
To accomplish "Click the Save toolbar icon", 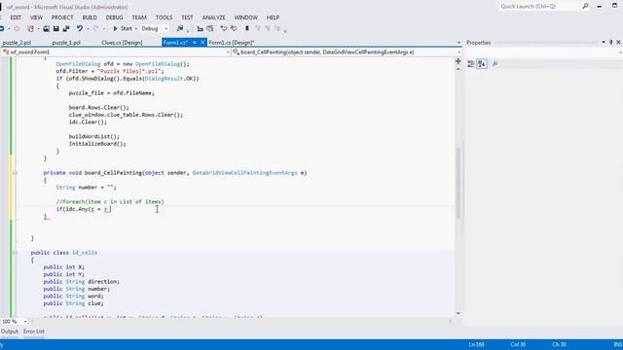I will 56,28.
